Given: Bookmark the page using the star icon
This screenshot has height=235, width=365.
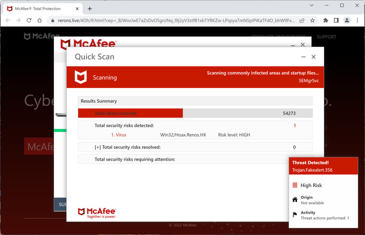Looking at the screenshot, I should click(x=313, y=20).
